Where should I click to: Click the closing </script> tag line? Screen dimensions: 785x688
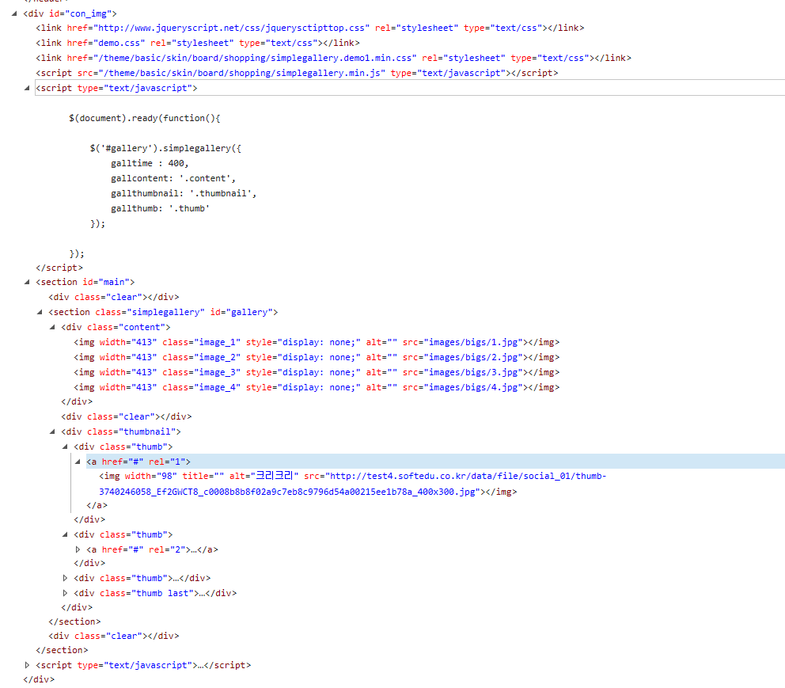59,268
